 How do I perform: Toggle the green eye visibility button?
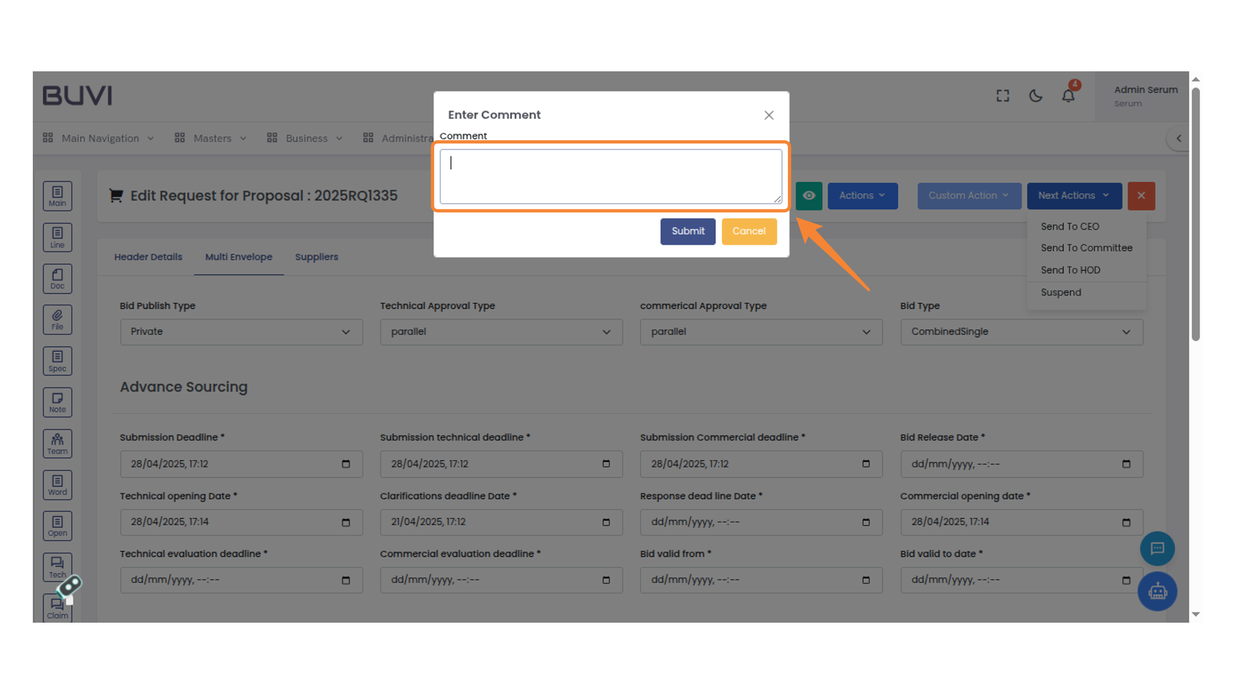pyautogui.click(x=809, y=196)
